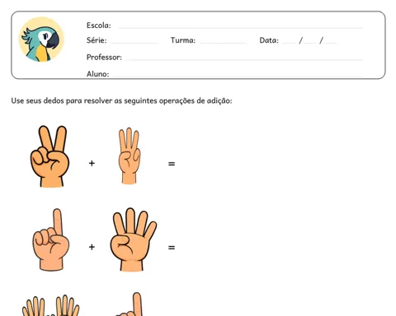Screen dimensions: 396x316
Task: Click the parrot mascot logo
Action: 41,39
